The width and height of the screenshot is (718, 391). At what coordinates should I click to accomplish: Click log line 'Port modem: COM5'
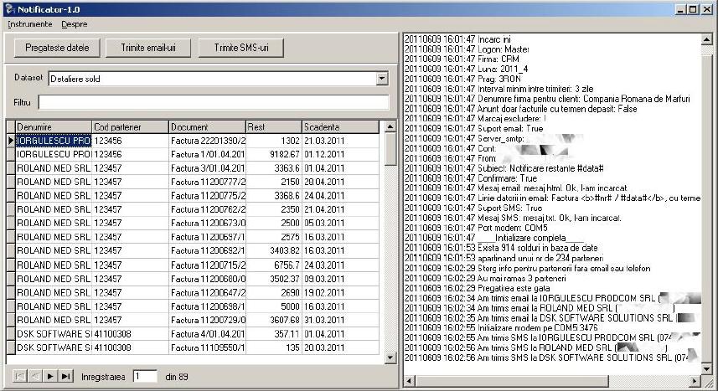point(476,228)
